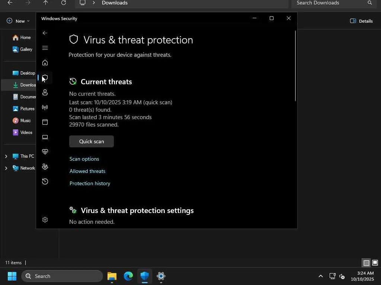Open Music folder in navigation pane
This screenshot has width=381, height=285.
tap(22, 121)
